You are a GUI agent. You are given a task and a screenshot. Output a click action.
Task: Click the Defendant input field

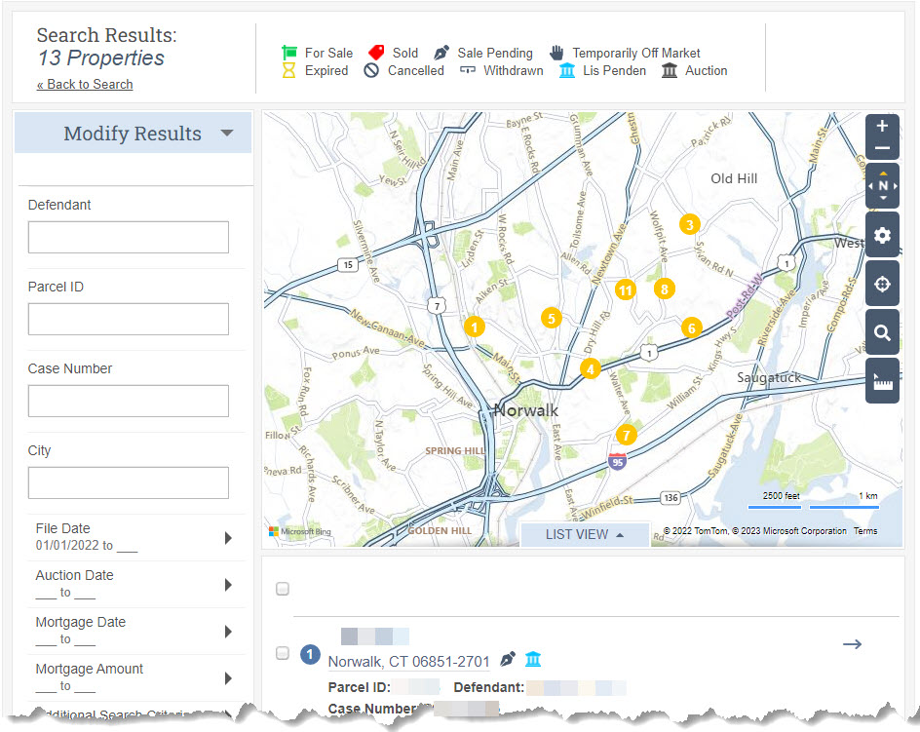coord(129,237)
